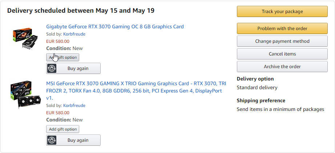Open the MSI RTX 3070 product thumbnail
Viewport: 335px width, 153px height.
click(25, 94)
